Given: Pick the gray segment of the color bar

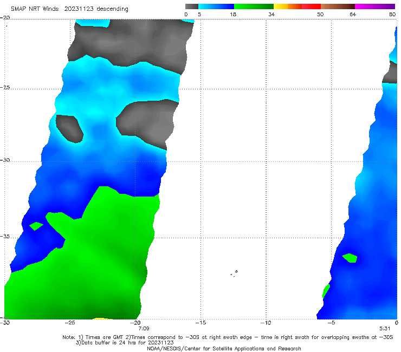Looking at the screenshot, I should (191, 6).
